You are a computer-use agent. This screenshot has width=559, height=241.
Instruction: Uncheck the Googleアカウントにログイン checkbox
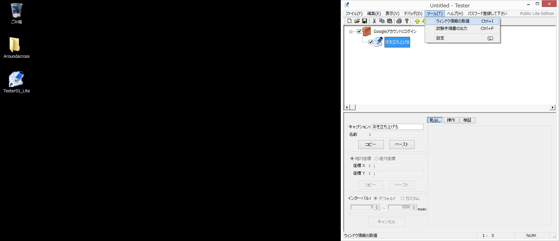[359, 32]
